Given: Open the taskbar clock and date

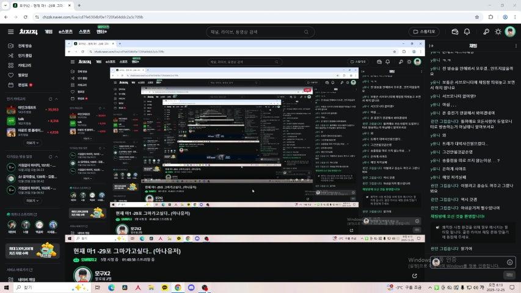Looking at the screenshot, I should click(495, 288).
